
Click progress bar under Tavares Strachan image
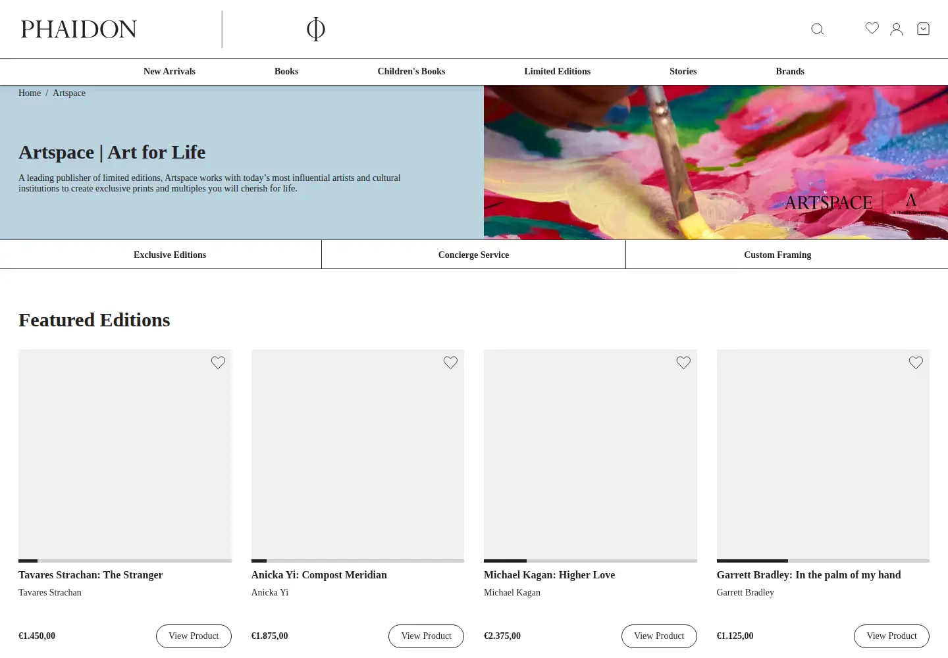point(125,561)
